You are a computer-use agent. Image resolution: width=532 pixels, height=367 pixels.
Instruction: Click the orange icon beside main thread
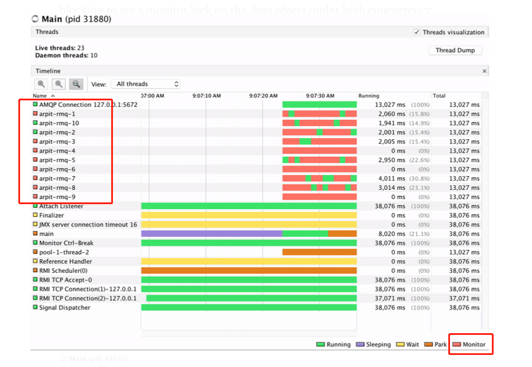tap(35, 233)
